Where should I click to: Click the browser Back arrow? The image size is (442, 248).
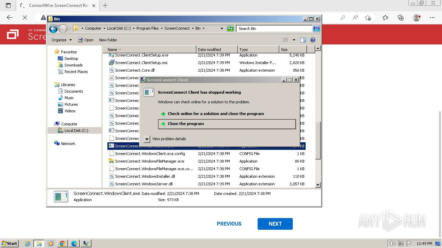[10, 18]
